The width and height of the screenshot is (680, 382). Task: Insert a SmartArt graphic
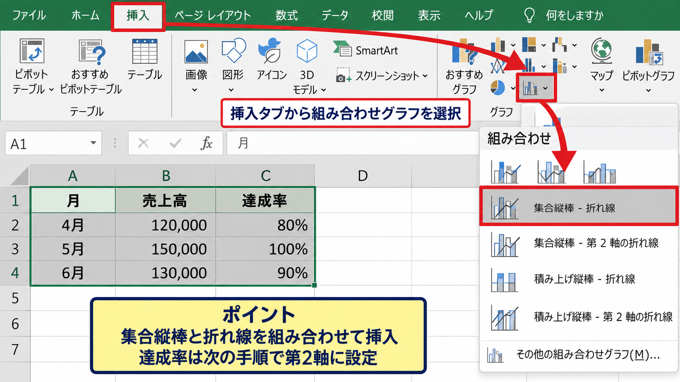[365, 50]
